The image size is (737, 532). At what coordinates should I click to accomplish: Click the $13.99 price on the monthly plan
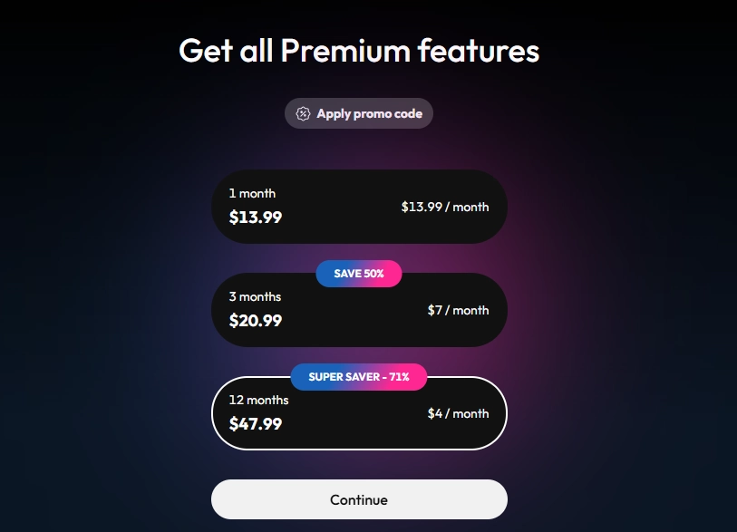click(x=256, y=218)
